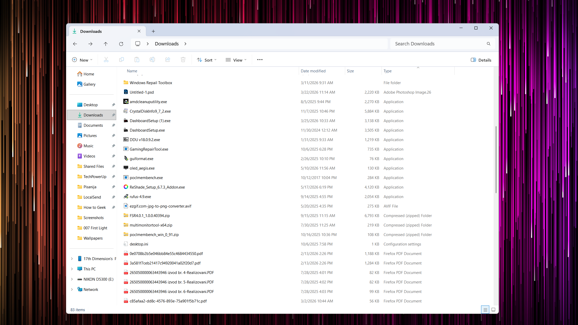Open the See more three-dots menu

[x=260, y=60]
